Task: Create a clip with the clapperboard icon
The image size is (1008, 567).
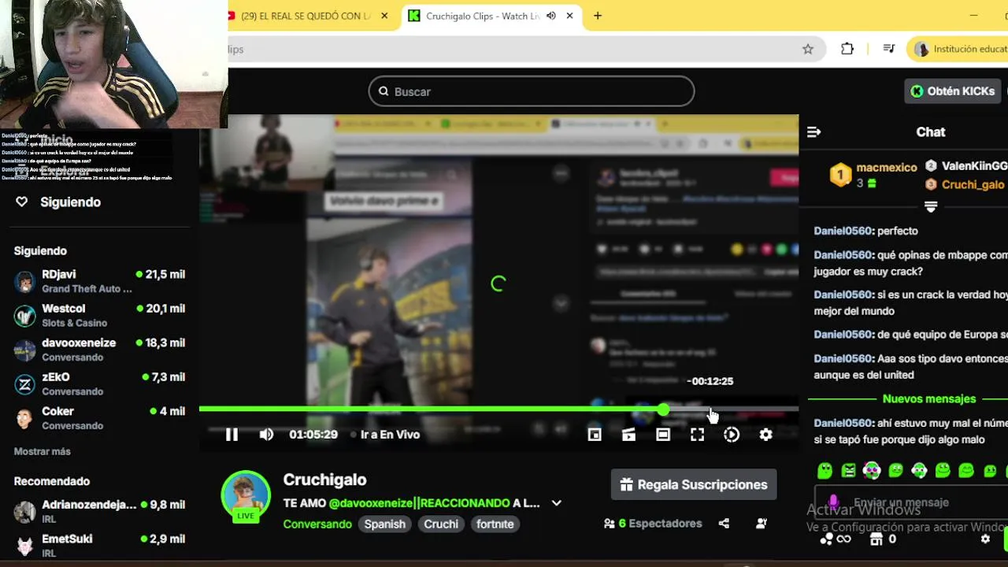Action: coord(628,435)
